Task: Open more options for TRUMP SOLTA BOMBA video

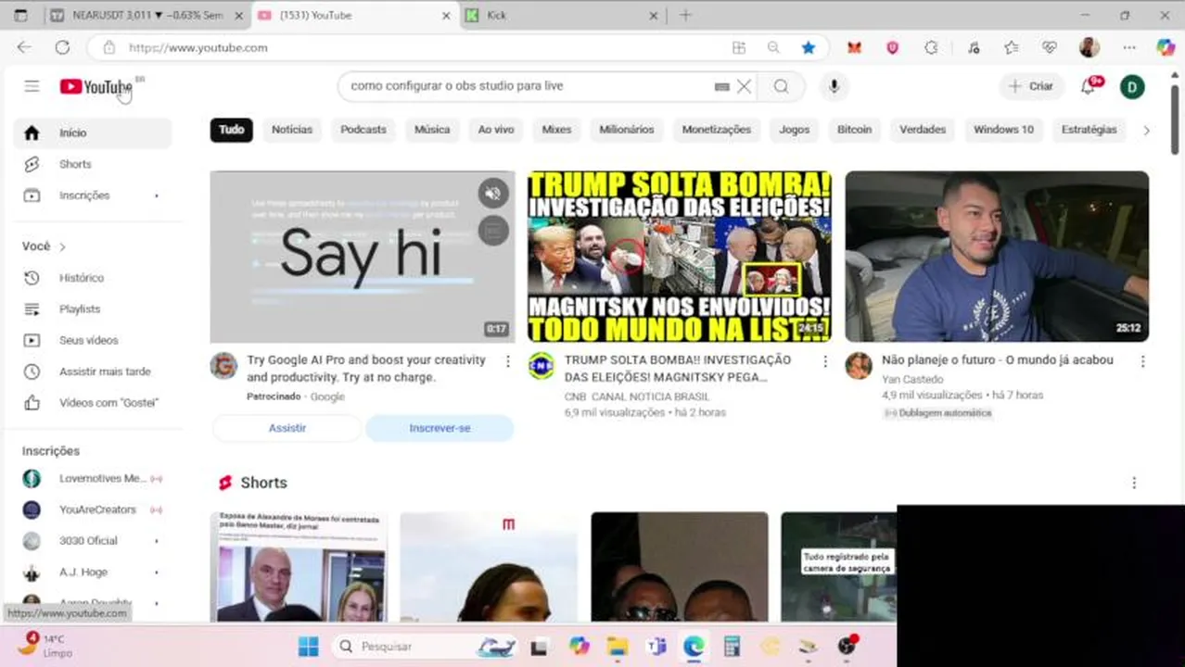Action: pyautogui.click(x=824, y=361)
